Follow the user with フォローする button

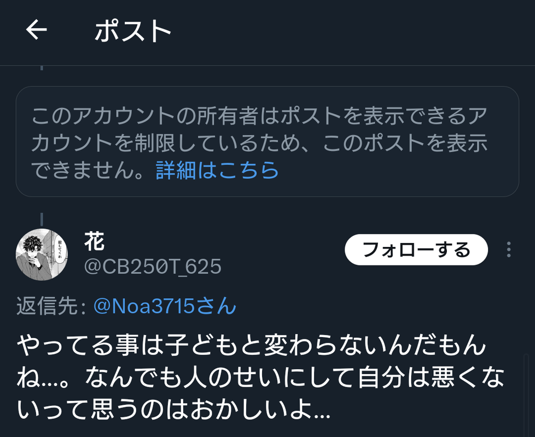click(x=416, y=250)
